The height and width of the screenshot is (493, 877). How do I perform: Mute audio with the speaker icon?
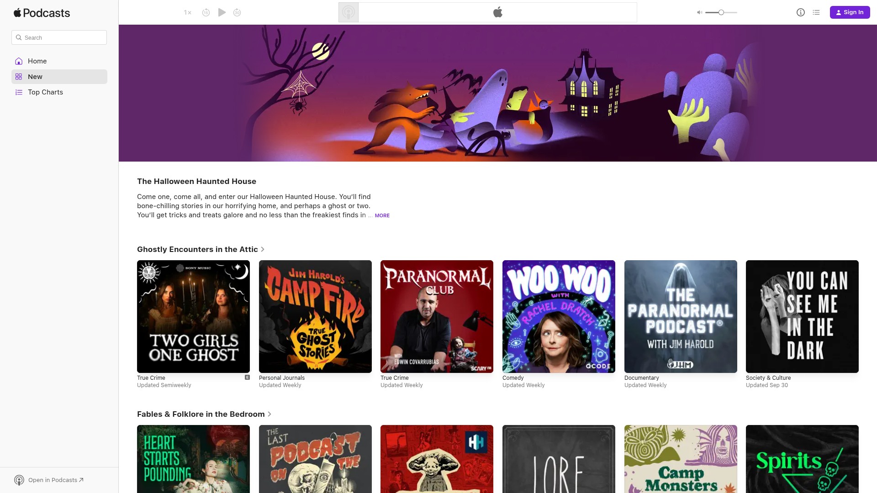click(699, 12)
